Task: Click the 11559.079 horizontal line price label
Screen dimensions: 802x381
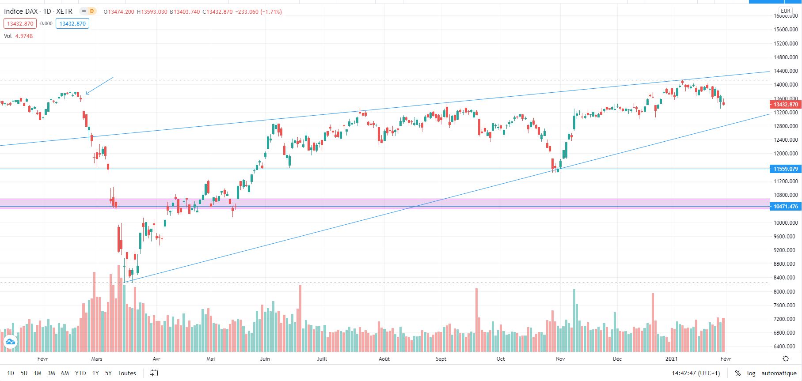Action: point(785,169)
